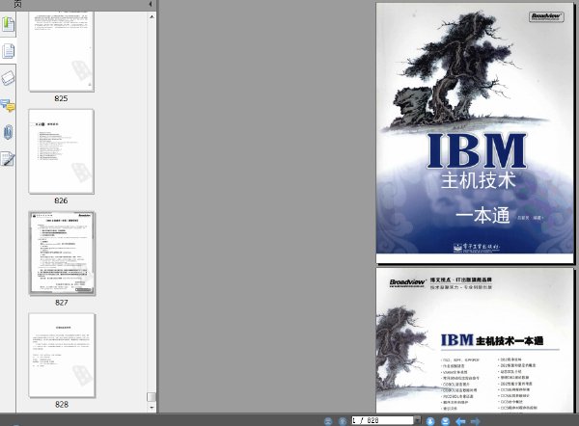Image resolution: width=579 pixels, height=426 pixels.
Task: Open the Bookmarks panel icon
Action: click(x=8, y=25)
